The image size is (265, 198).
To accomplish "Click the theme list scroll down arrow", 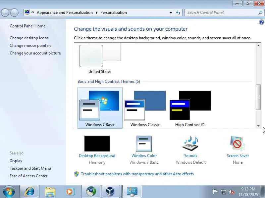I will [x=258, y=126].
